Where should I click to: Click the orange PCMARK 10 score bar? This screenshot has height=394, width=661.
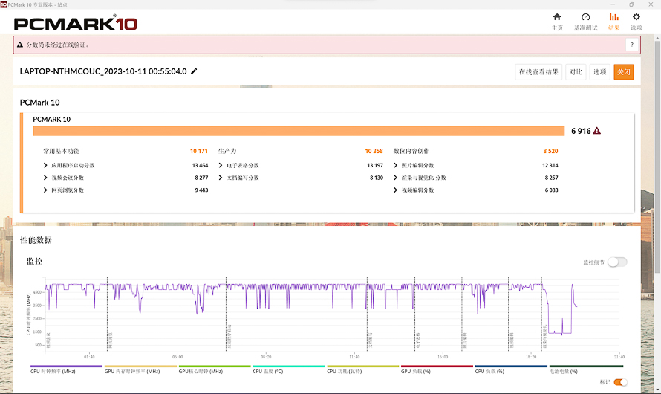tap(299, 131)
